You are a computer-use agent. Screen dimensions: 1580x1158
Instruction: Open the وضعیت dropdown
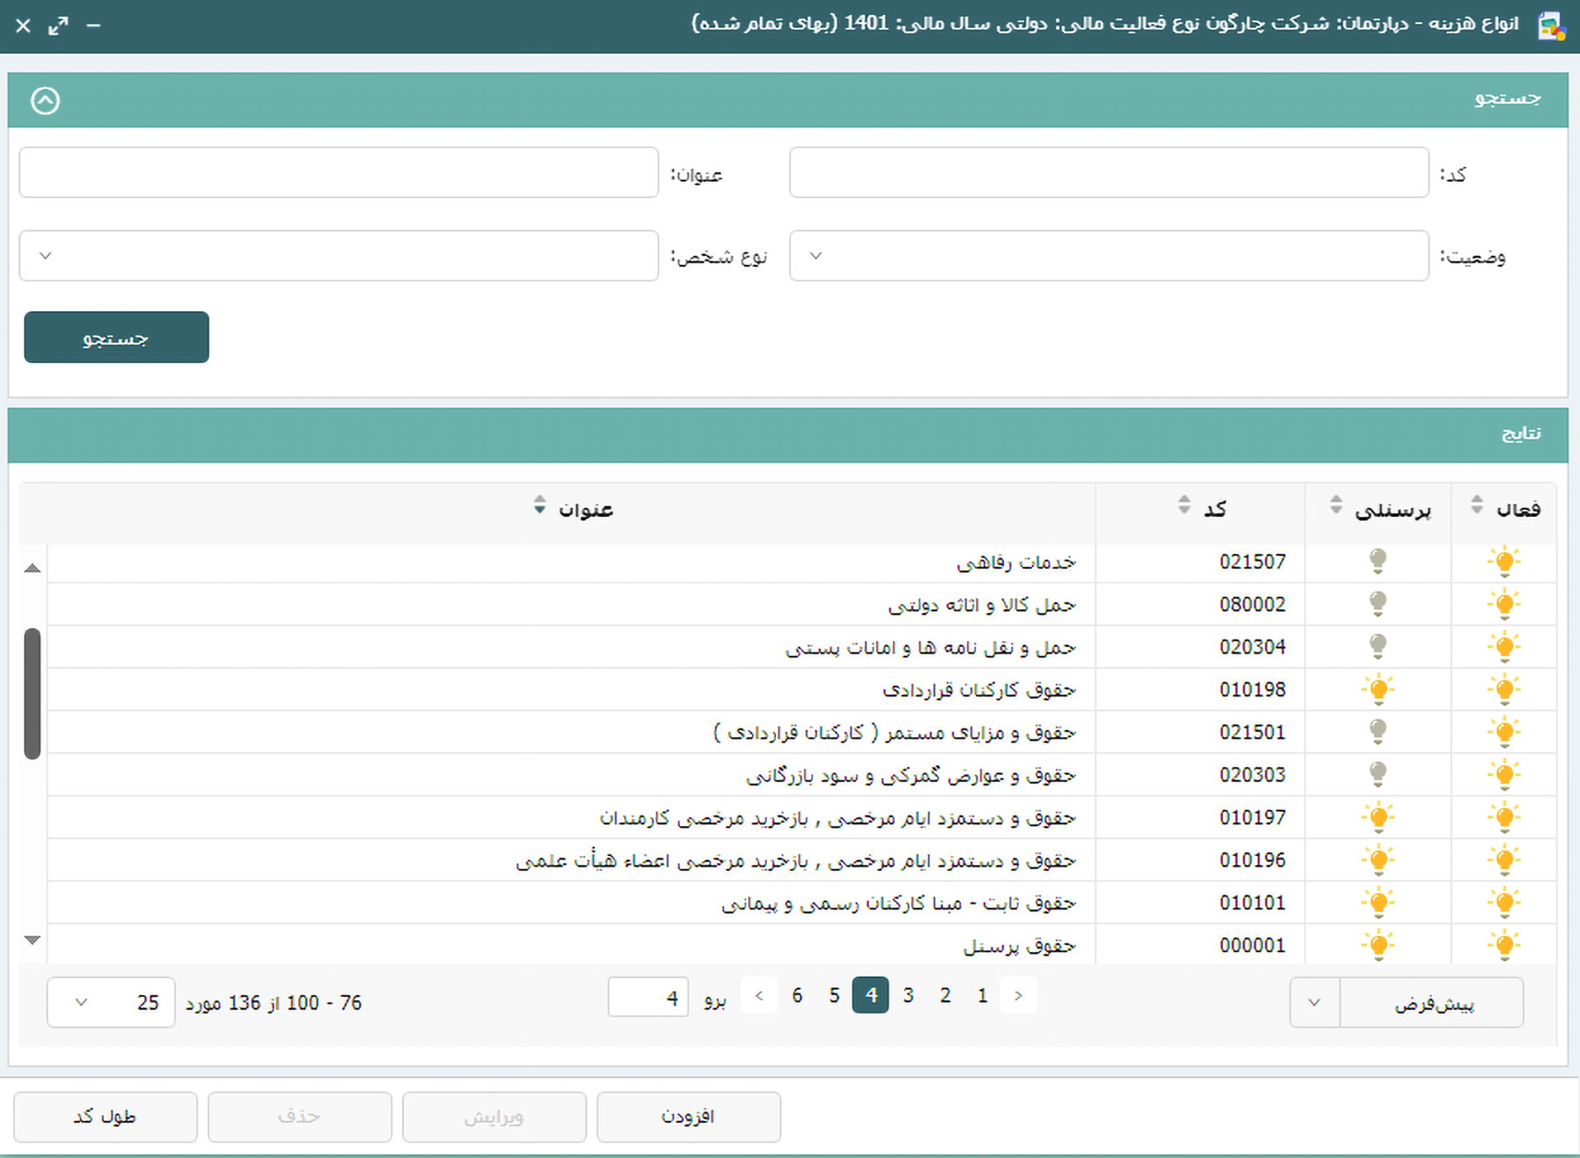1108,256
